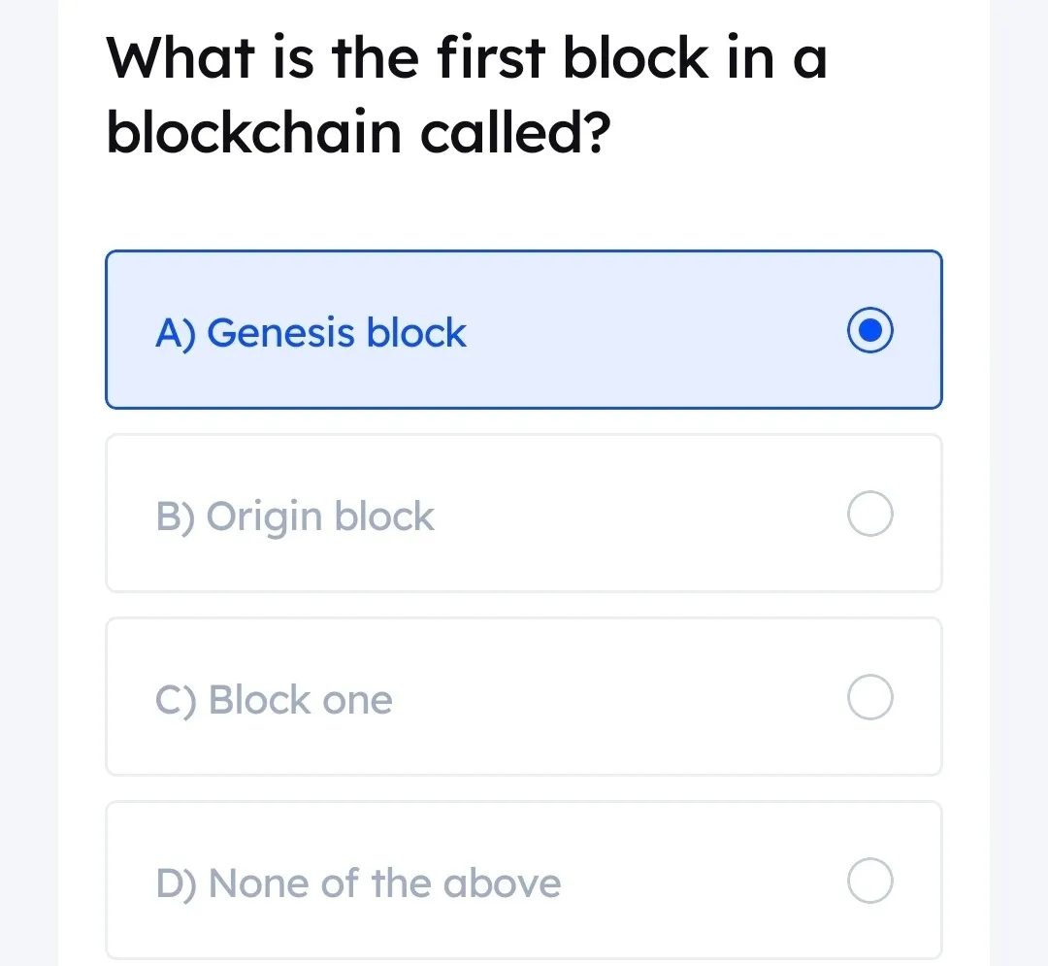Click the "B) Origin block" option card

pyautogui.click(x=524, y=514)
